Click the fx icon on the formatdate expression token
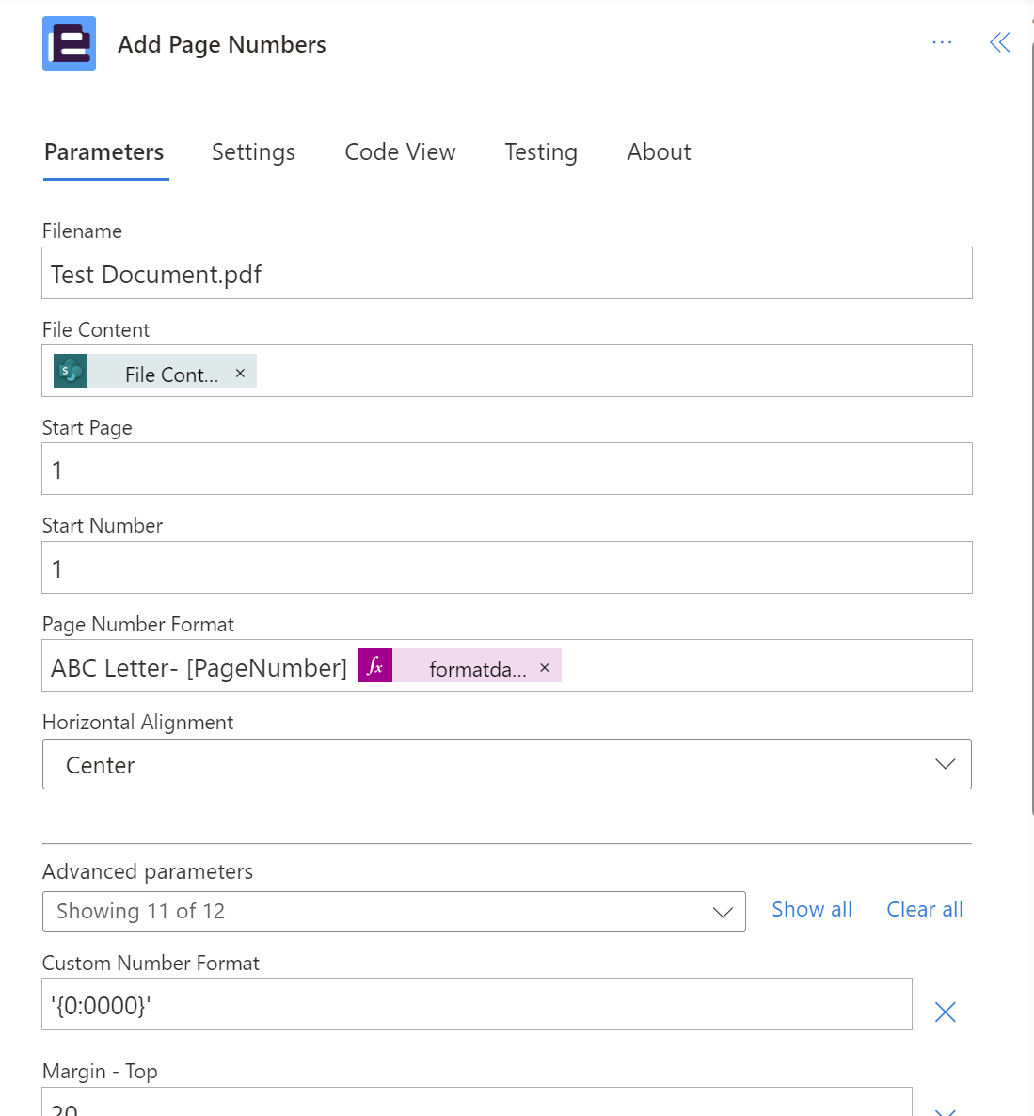The image size is (1034, 1116). coord(374,665)
